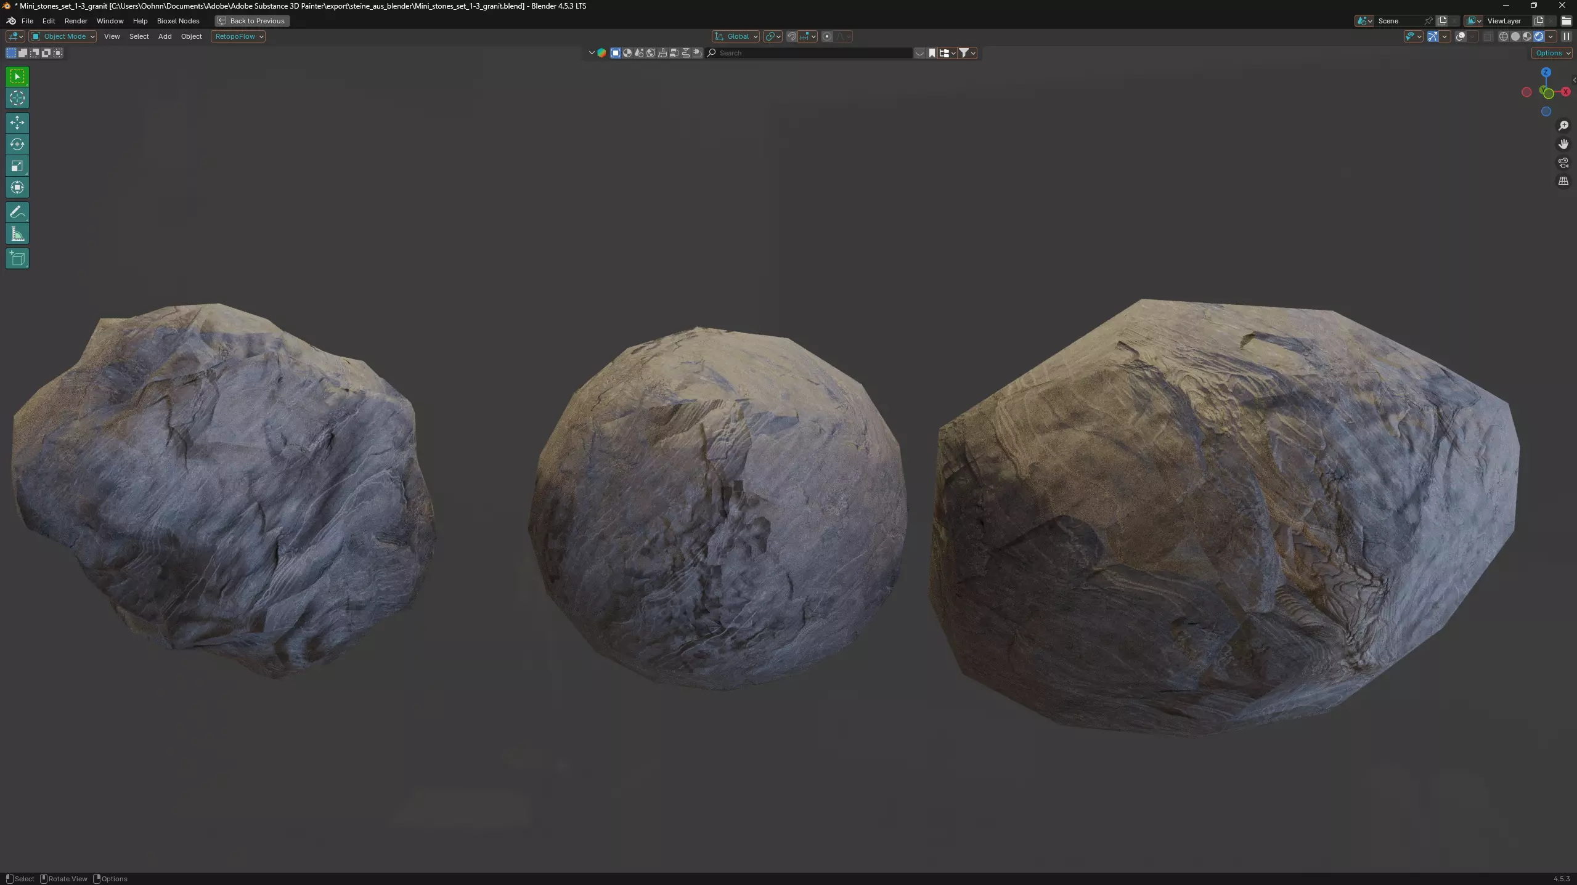Select the Rotate tool
The height and width of the screenshot is (885, 1577).
17,144
